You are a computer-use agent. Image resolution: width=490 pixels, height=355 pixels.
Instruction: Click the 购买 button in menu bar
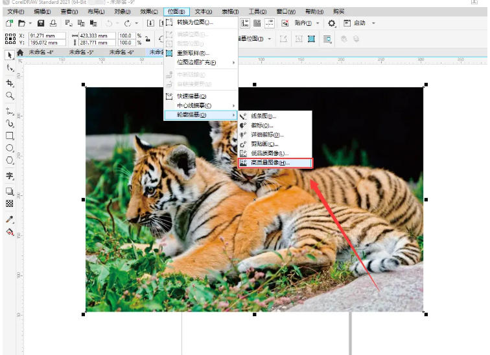tap(338, 12)
